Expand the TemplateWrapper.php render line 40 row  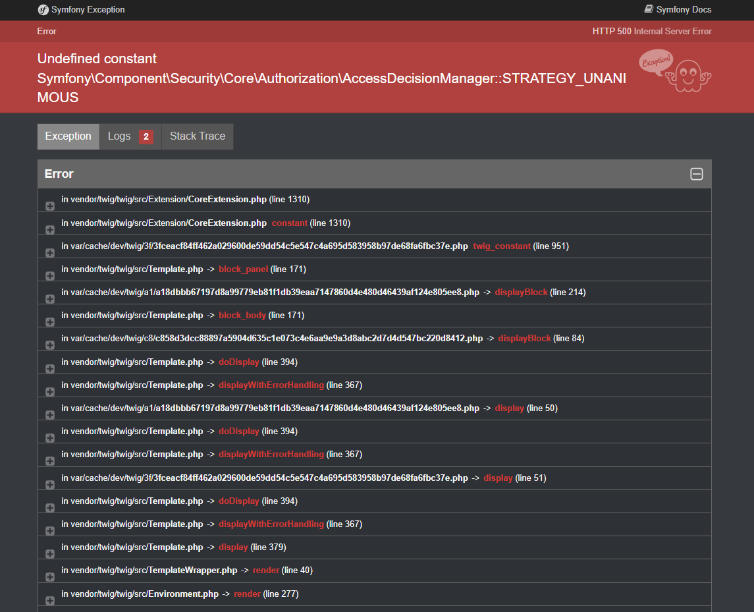tap(50, 577)
